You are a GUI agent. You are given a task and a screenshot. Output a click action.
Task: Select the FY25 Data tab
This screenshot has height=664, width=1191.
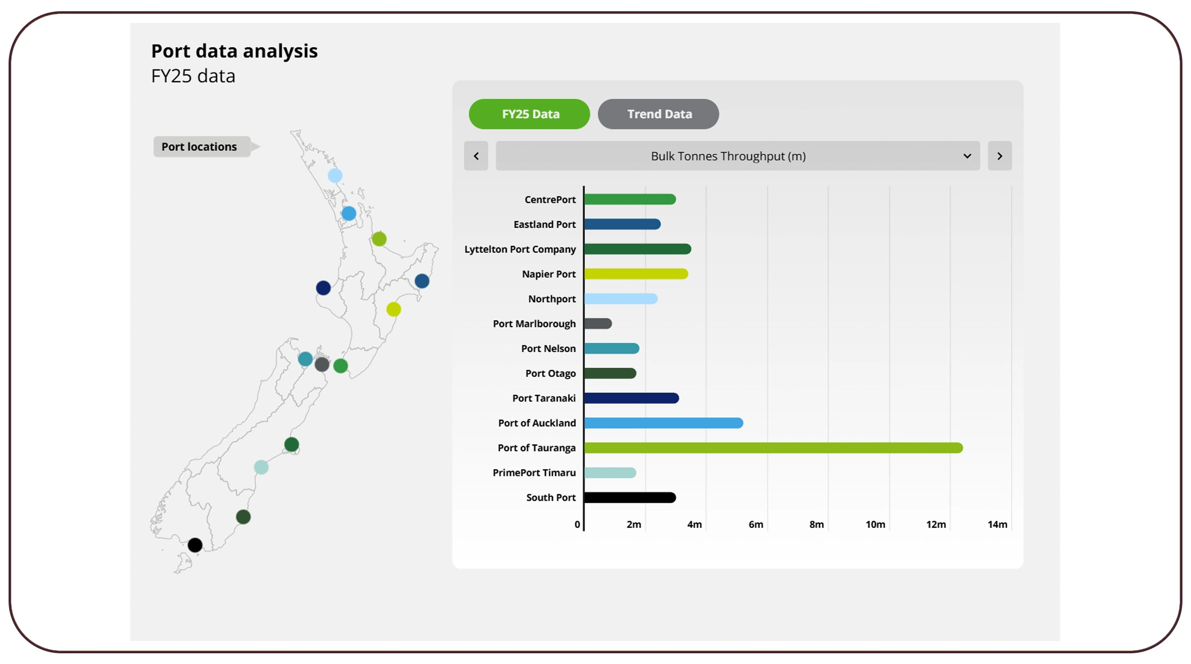pos(529,114)
